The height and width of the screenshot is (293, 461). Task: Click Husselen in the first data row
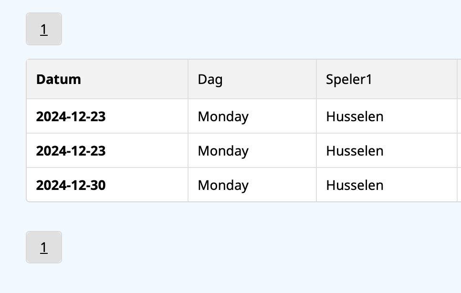point(355,116)
